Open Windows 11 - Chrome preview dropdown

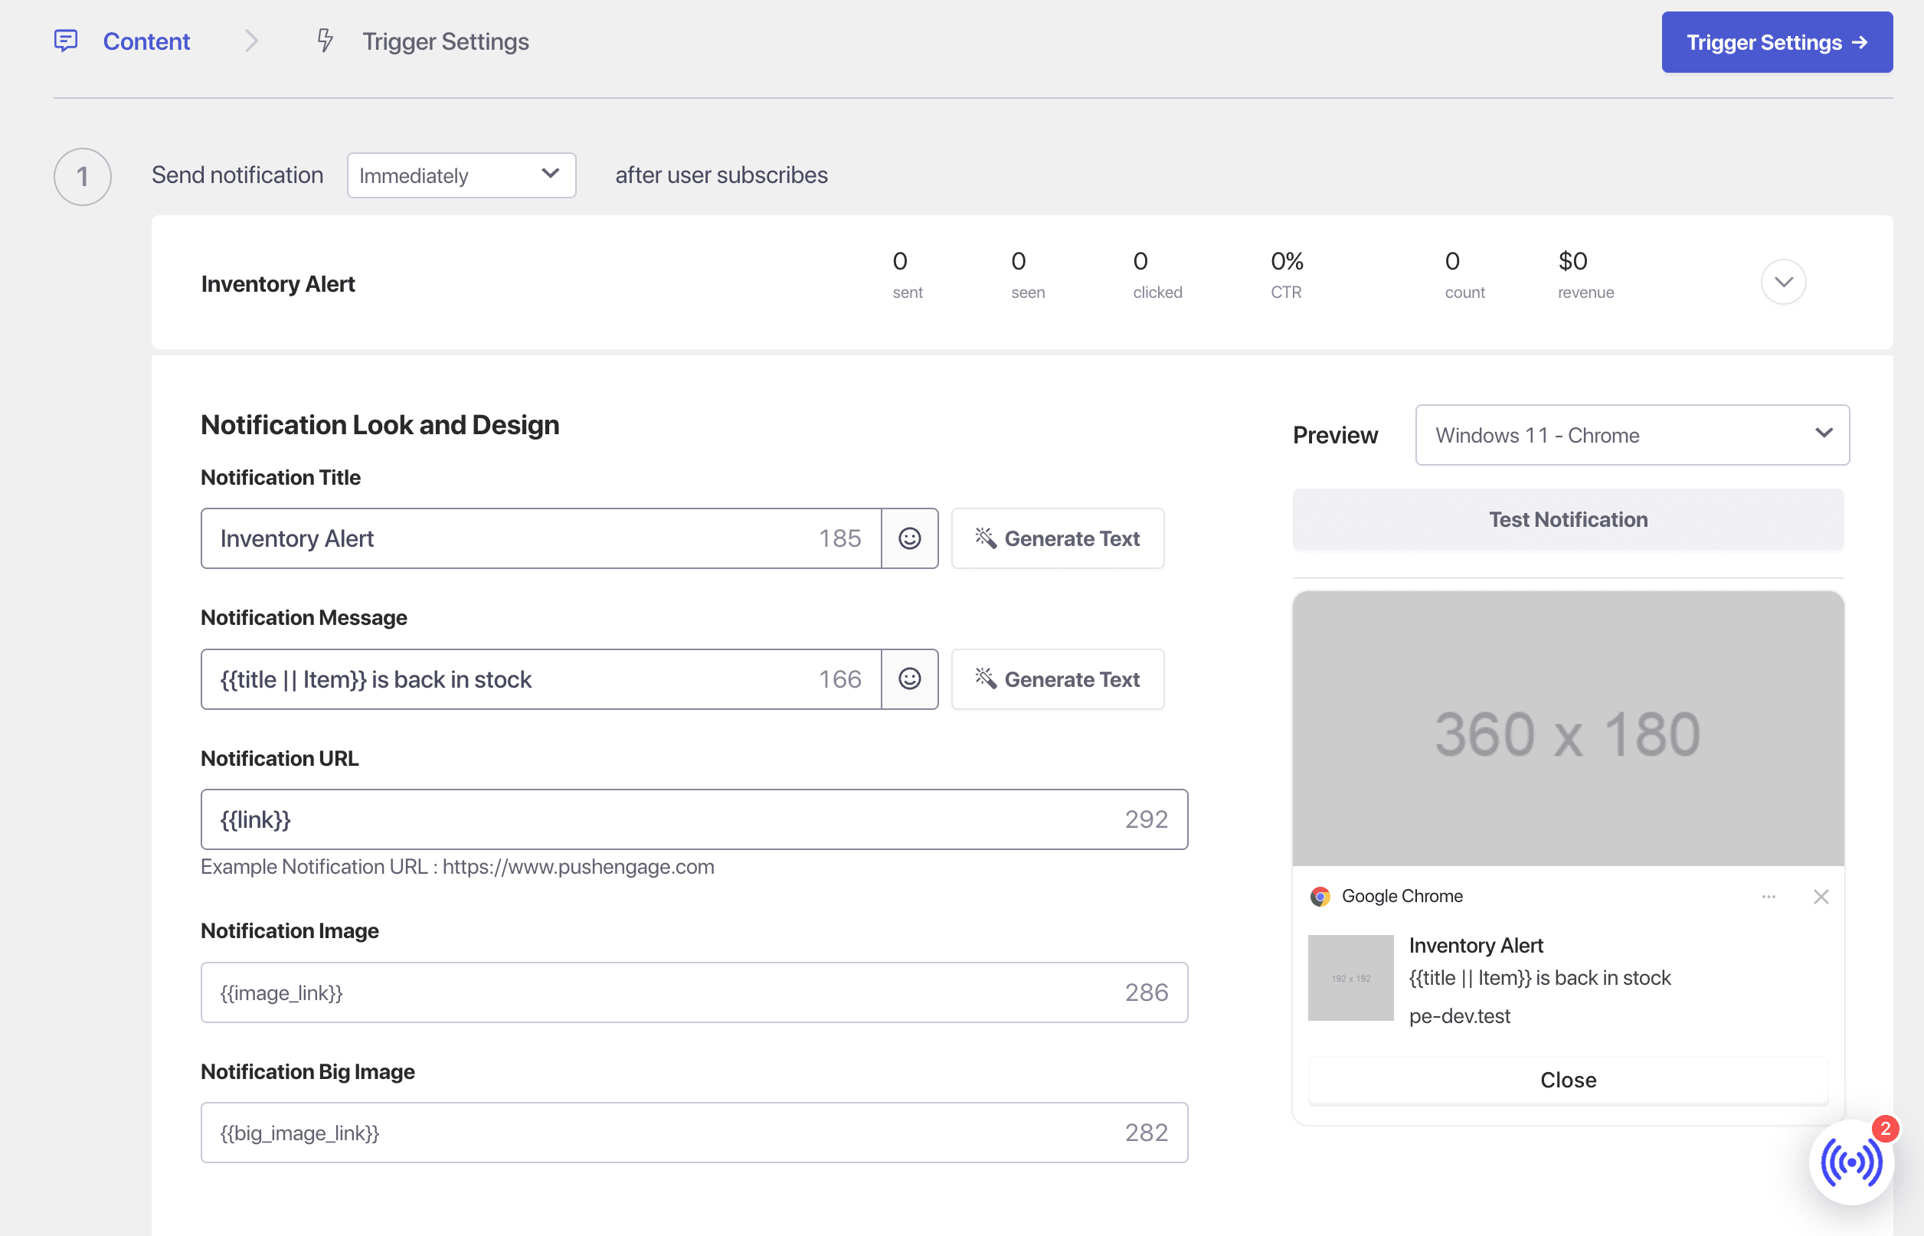coord(1632,435)
